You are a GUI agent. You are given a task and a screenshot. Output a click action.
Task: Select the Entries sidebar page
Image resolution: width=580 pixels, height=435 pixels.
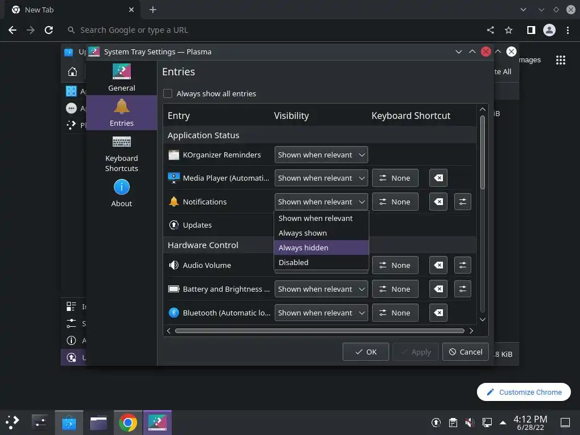coord(121,113)
